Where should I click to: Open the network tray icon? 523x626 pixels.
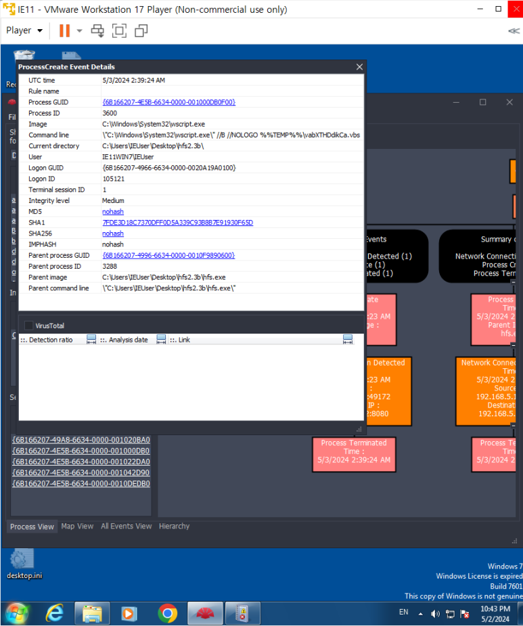(x=450, y=614)
